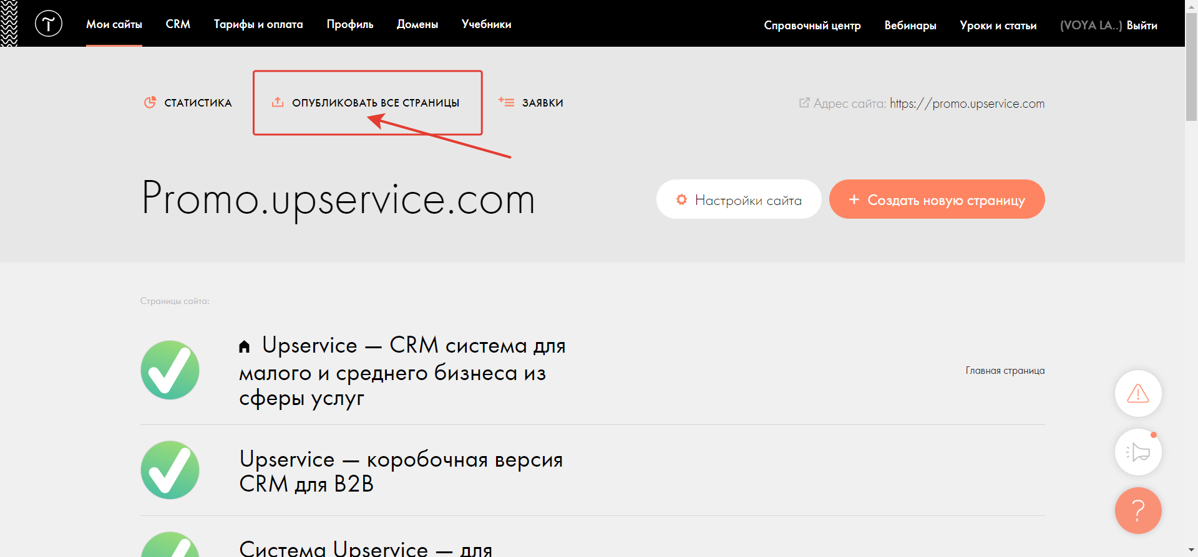Click green checkmark thumbnail of коробочная версия page
Screen dimensions: 1198x557
point(170,470)
